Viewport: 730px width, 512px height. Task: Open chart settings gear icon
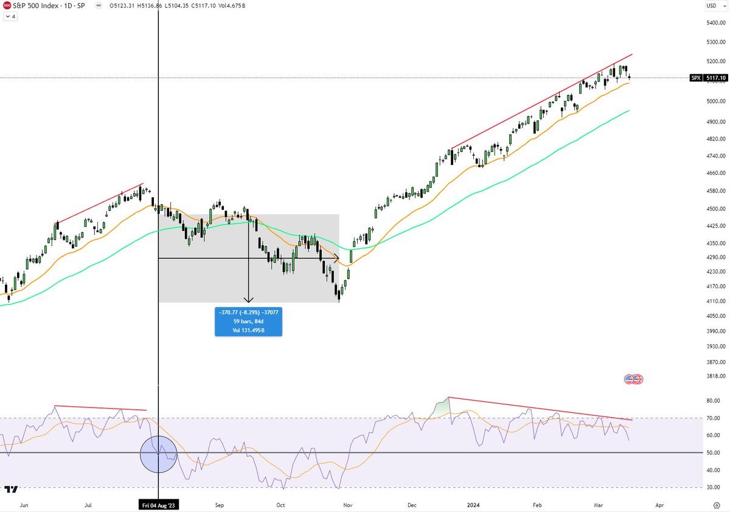click(x=717, y=505)
